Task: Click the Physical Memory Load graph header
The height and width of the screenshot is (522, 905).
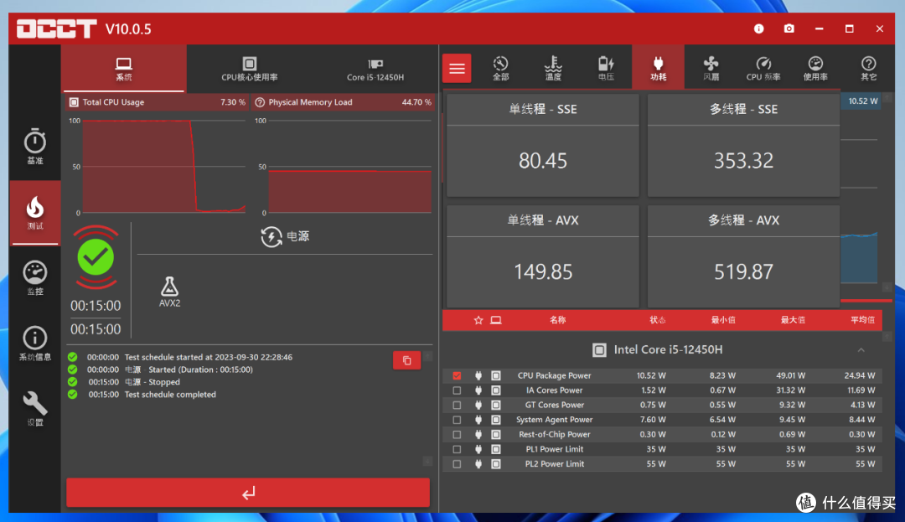Action: 344,102
